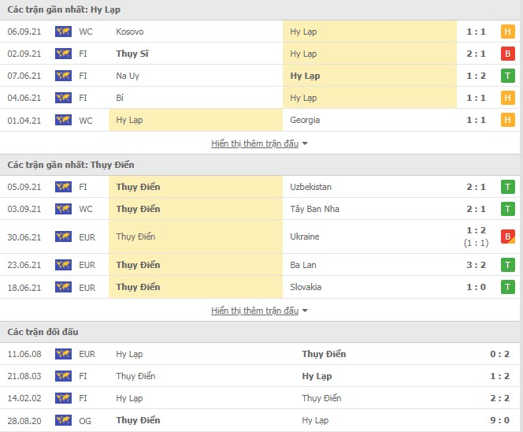Select the Ba Lan opponent name

pyautogui.click(x=303, y=265)
